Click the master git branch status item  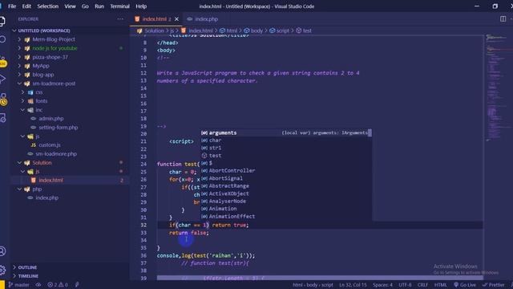[19, 285]
